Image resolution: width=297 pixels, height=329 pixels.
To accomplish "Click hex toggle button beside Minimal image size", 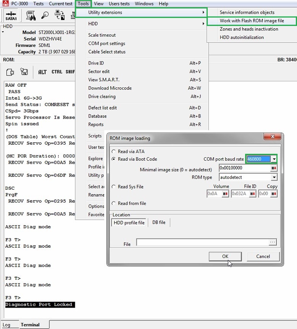I will [x=274, y=168].
